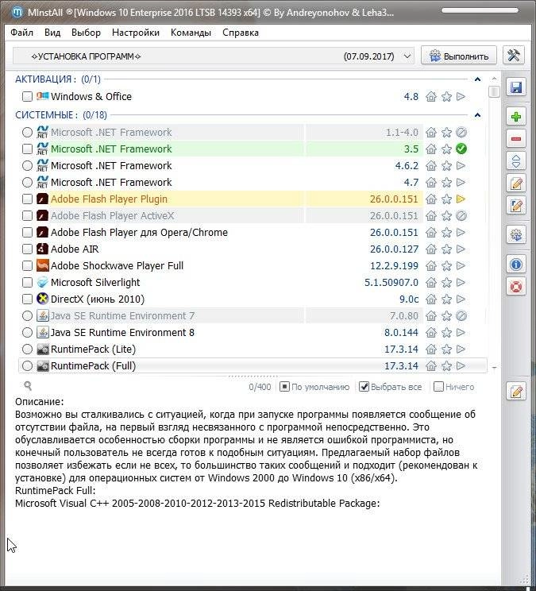Click house icon for Adobe Shockwave Player
This screenshot has width=536, height=591.
[x=431, y=266]
